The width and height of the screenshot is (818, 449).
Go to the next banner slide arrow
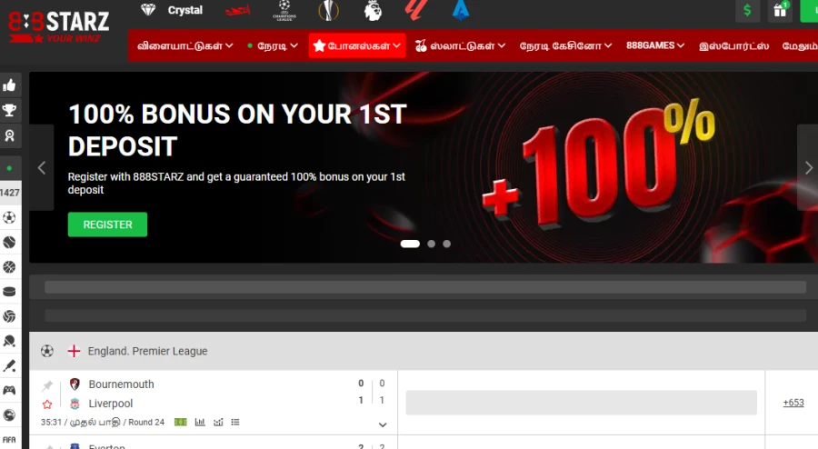808,167
